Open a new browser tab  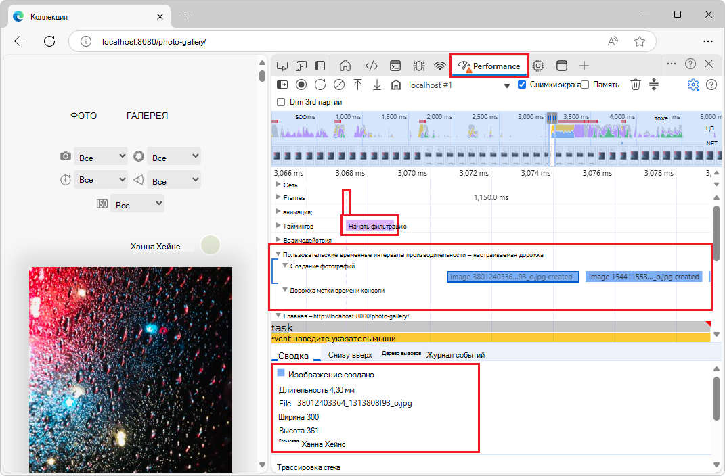185,16
